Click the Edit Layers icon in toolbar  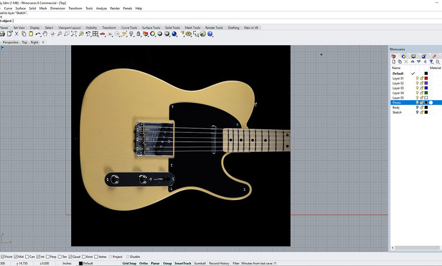145,34
